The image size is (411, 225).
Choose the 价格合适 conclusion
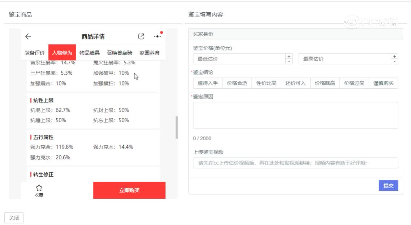(x=237, y=83)
